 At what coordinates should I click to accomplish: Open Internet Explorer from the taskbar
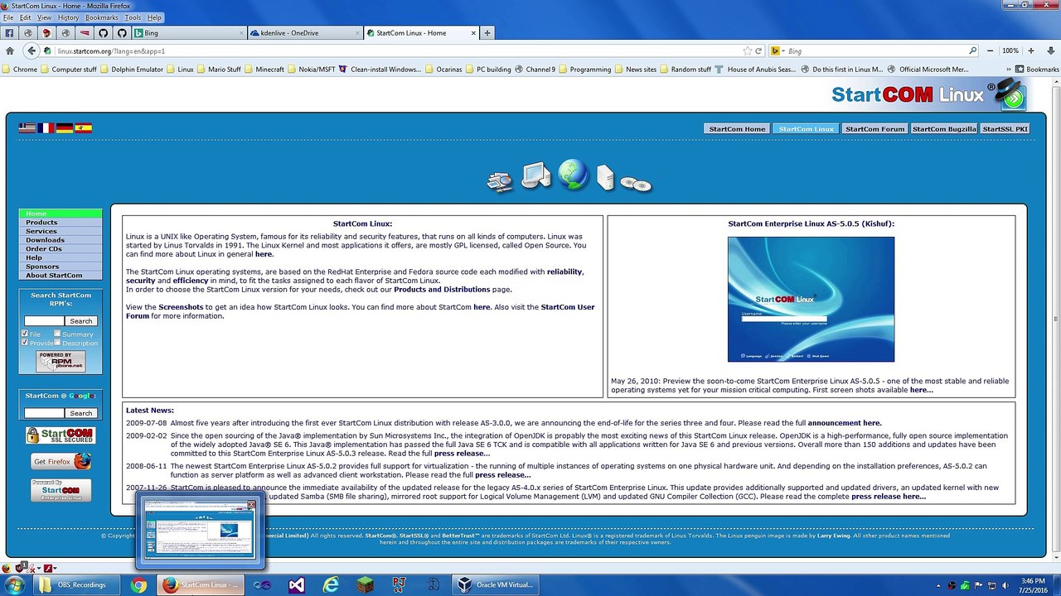331,585
